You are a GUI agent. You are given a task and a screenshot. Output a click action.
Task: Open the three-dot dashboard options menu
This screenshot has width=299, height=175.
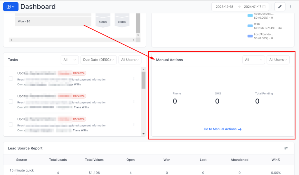pyautogui.click(x=291, y=7)
